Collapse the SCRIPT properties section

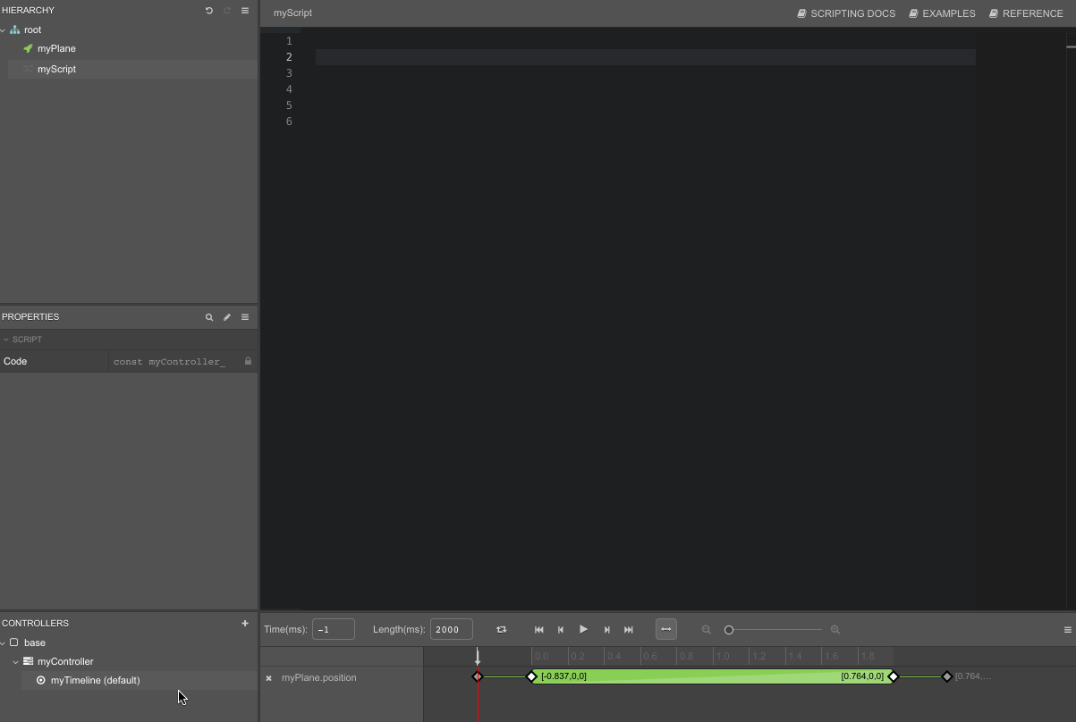pyautogui.click(x=5, y=340)
